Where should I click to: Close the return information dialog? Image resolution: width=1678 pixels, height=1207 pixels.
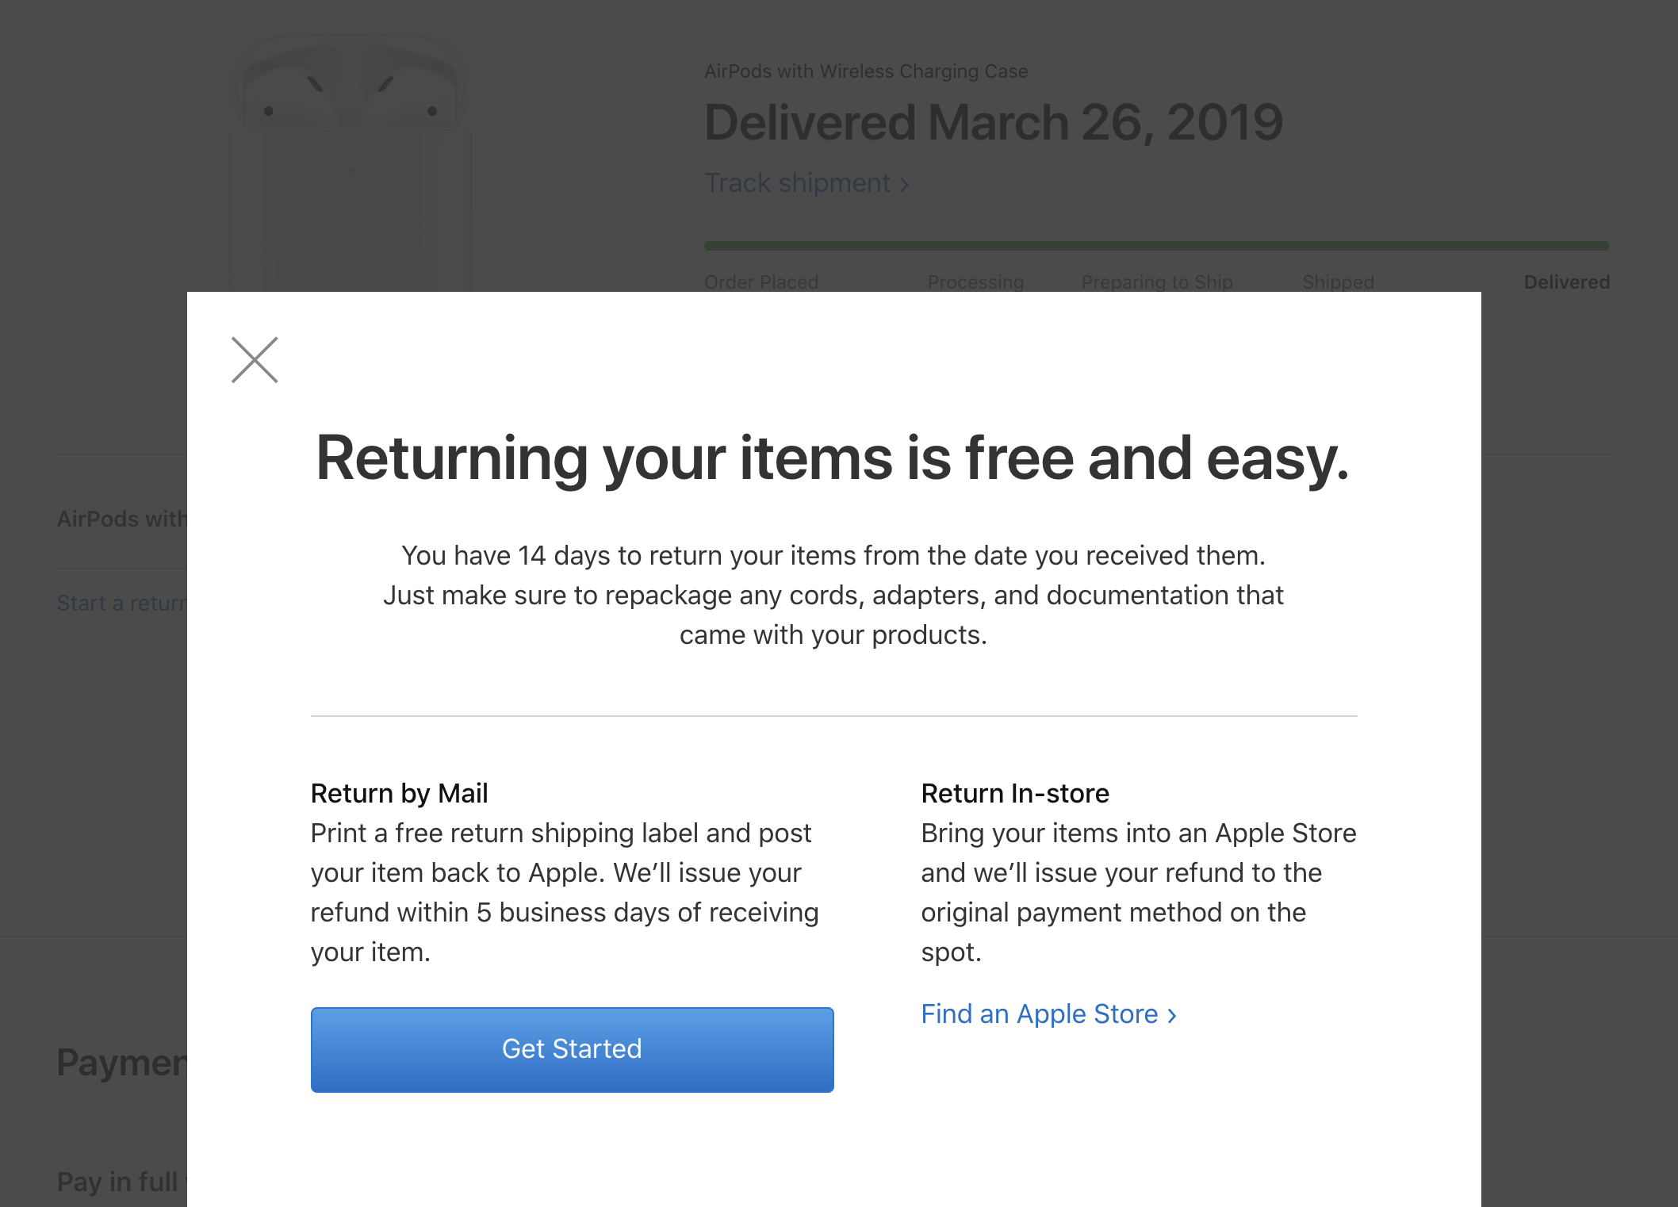point(255,360)
